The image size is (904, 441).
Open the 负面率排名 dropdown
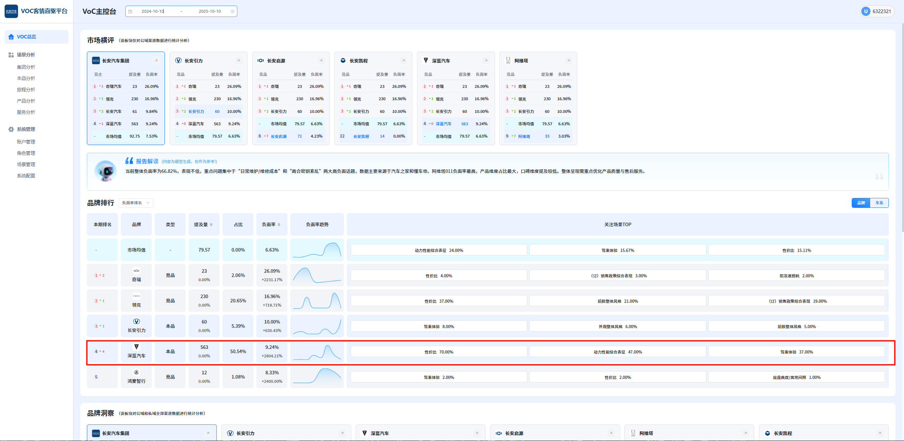pos(136,203)
